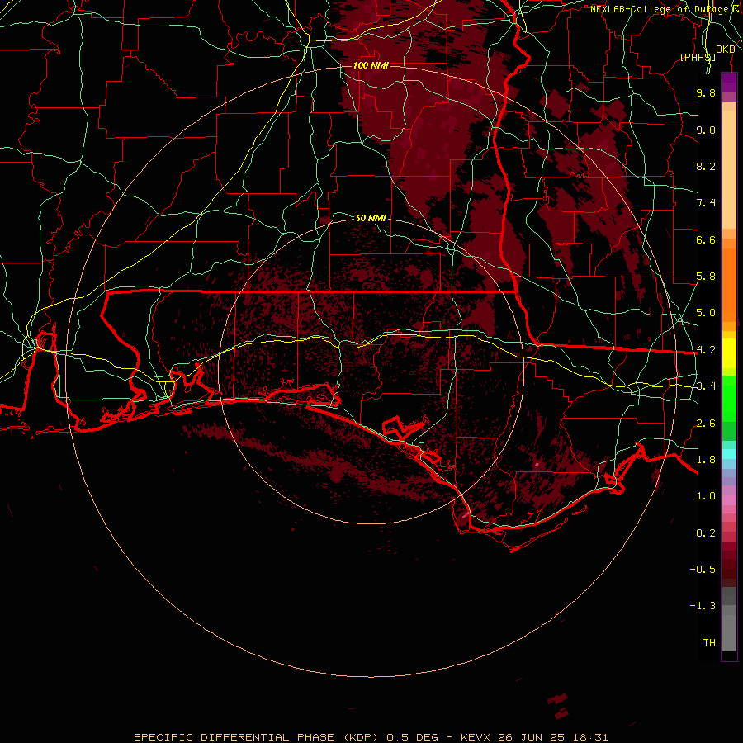Click the -1.3 scale value

(x=703, y=606)
